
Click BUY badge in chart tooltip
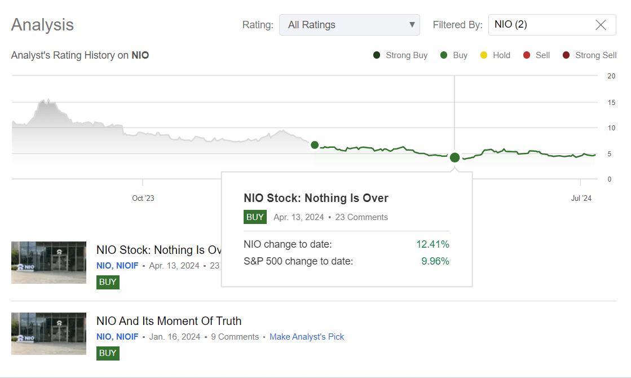click(x=255, y=217)
